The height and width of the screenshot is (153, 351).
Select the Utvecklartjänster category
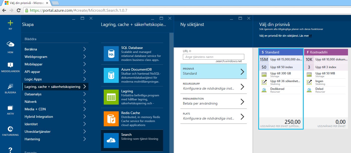click(55, 132)
